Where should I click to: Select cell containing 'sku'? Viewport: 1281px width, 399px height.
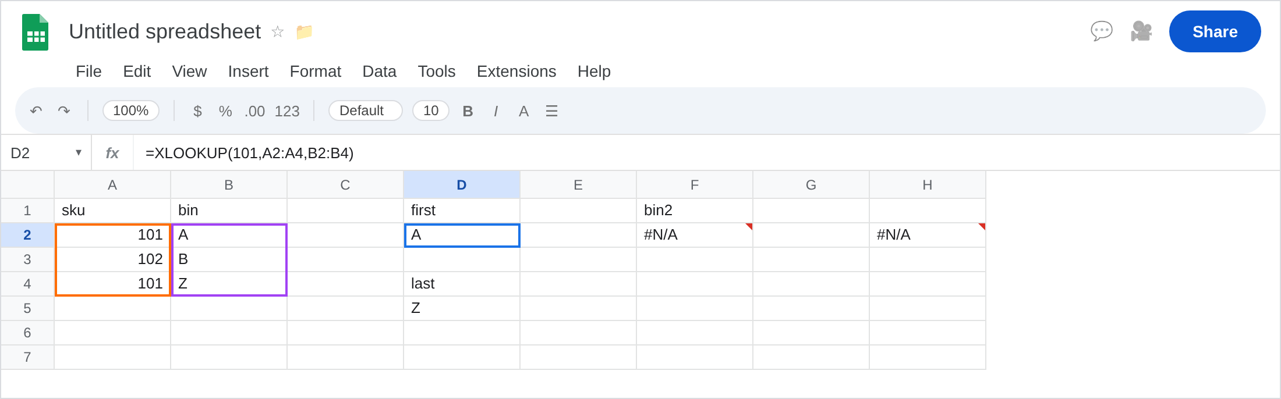(x=112, y=211)
